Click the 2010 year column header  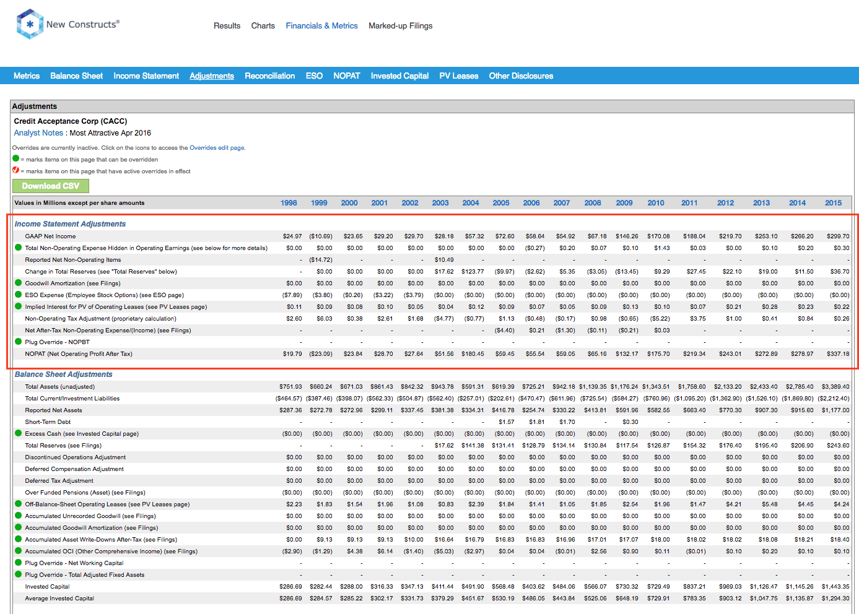[x=656, y=203]
